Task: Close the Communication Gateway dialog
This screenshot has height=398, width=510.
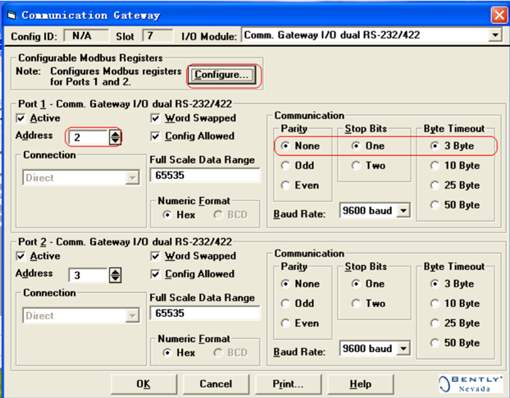Action: [x=499, y=15]
